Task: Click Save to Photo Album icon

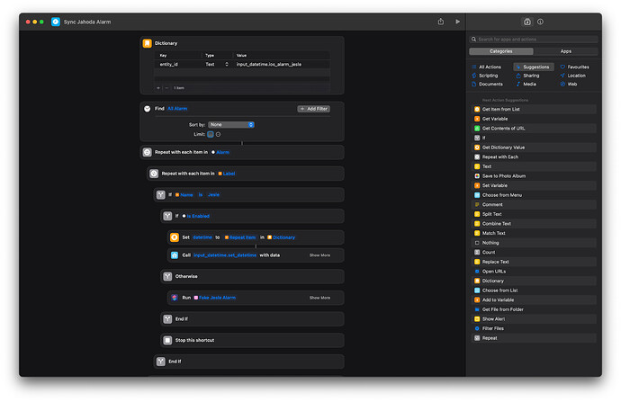Action: coord(477,176)
